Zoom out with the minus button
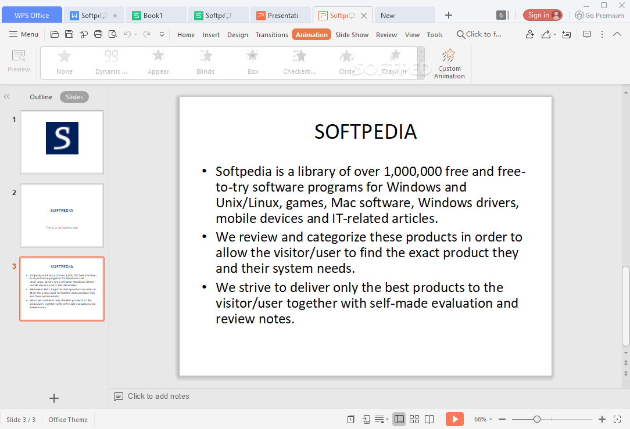This screenshot has height=429, width=630. click(502, 419)
